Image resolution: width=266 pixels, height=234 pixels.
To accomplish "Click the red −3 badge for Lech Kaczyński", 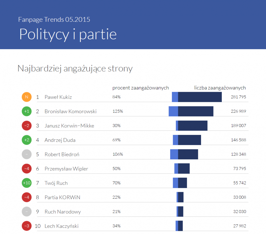I will (26, 226).
